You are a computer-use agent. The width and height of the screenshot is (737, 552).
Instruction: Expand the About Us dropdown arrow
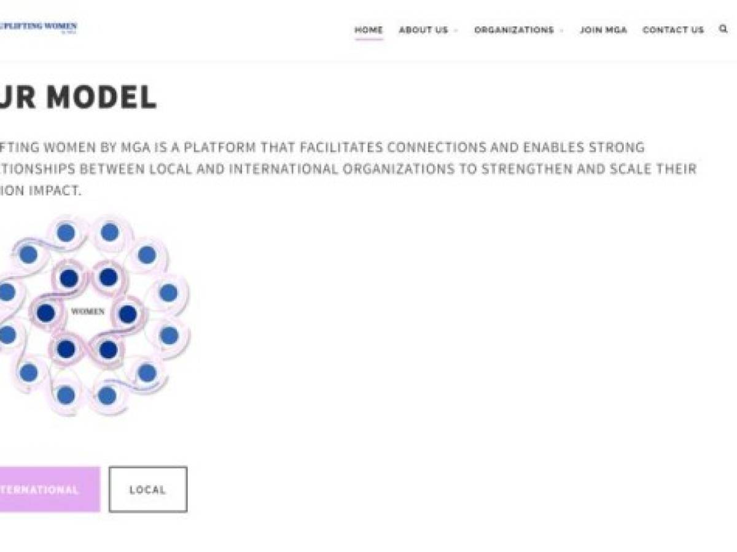point(456,30)
